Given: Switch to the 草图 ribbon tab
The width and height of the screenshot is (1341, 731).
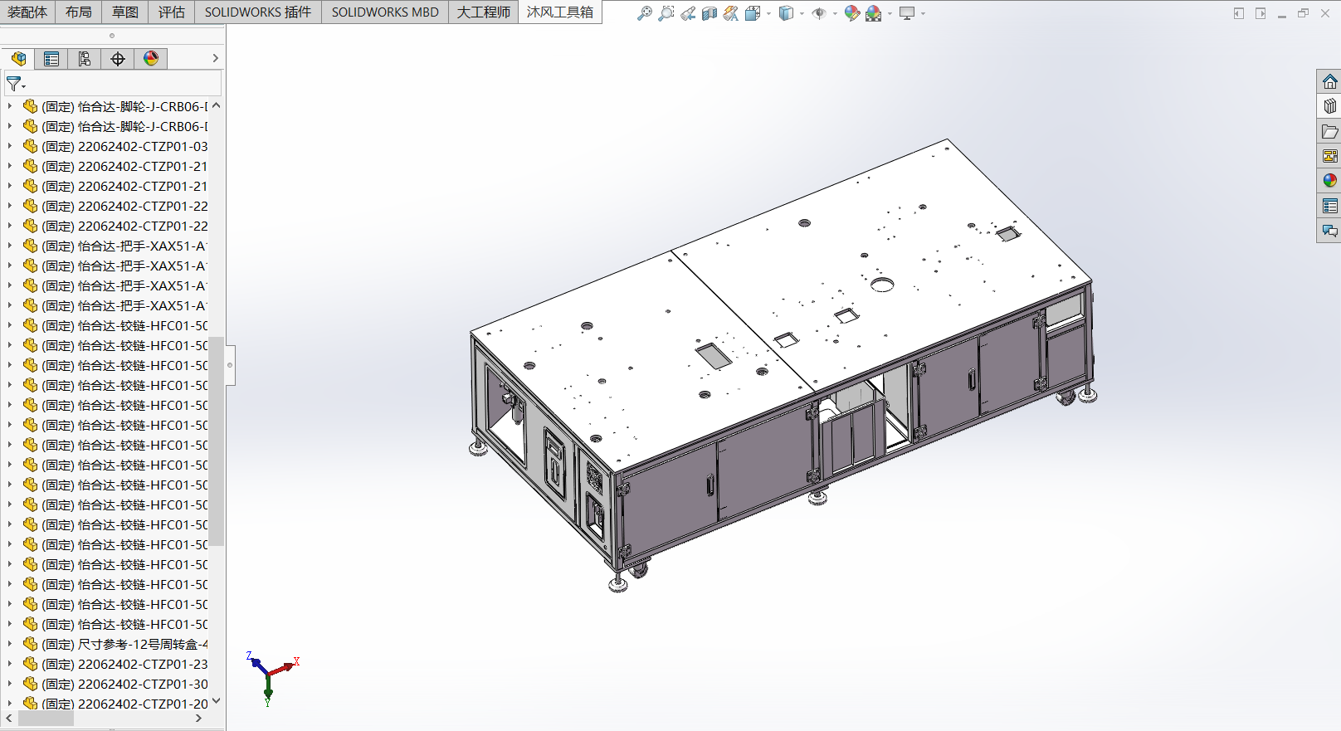Looking at the screenshot, I should click(125, 12).
